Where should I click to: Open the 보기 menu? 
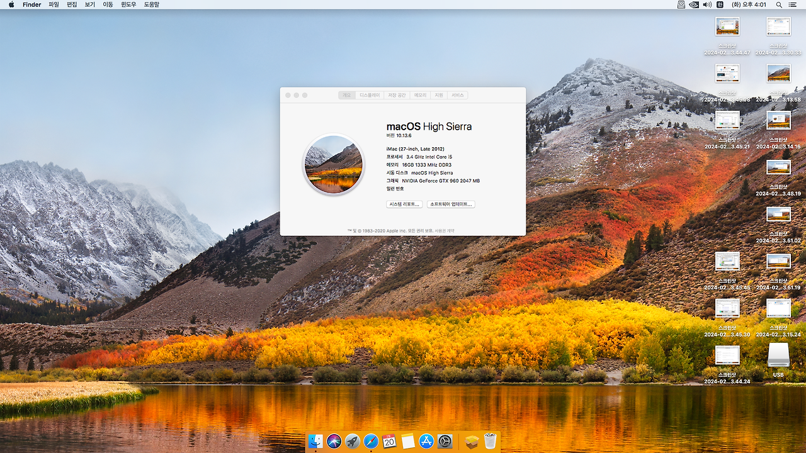pyautogui.click(x=90, y=4)
